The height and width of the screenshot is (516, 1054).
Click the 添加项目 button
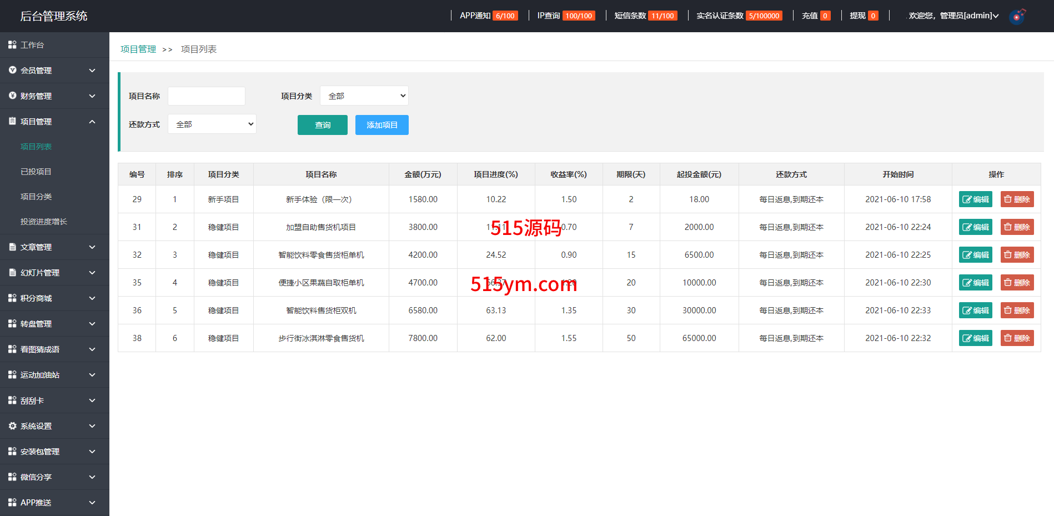[382, 125]
